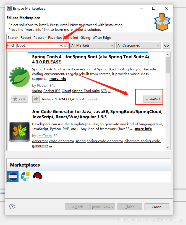Select the Eclipse Marketplace catalog icon
The width and height of the screenshot is (186, 225).
(x=13, y=176)
